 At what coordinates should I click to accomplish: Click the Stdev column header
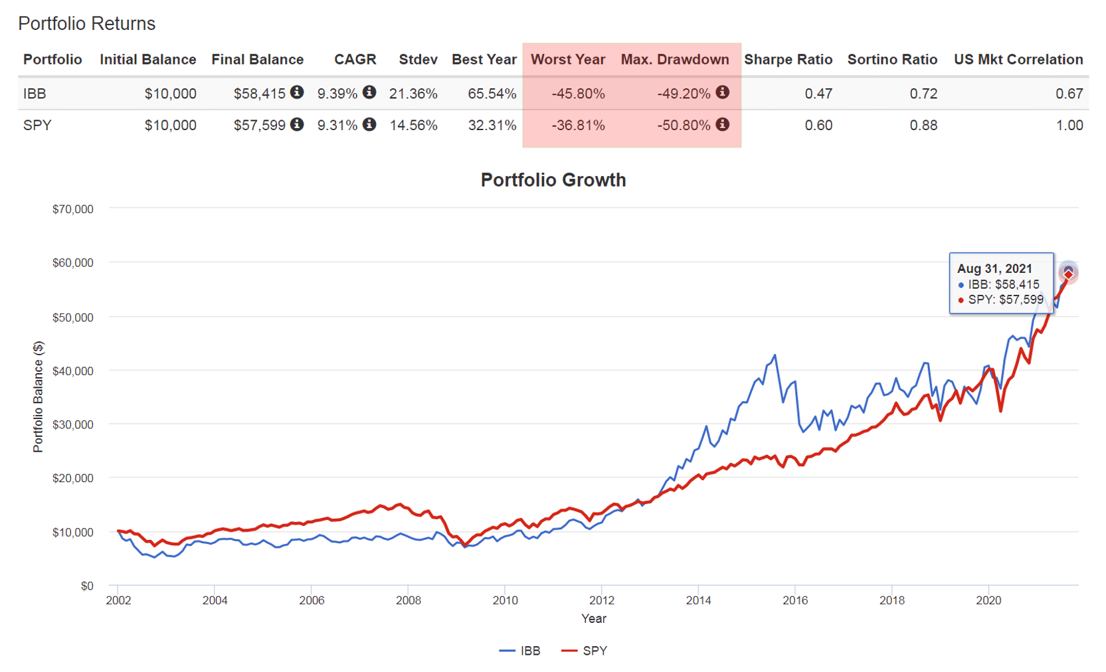418,60
